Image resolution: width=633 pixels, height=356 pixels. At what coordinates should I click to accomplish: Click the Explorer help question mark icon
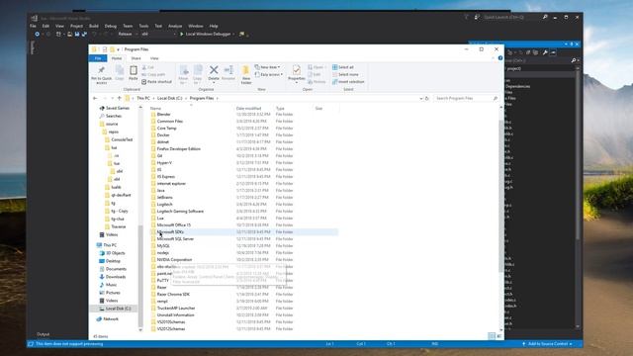500,58
